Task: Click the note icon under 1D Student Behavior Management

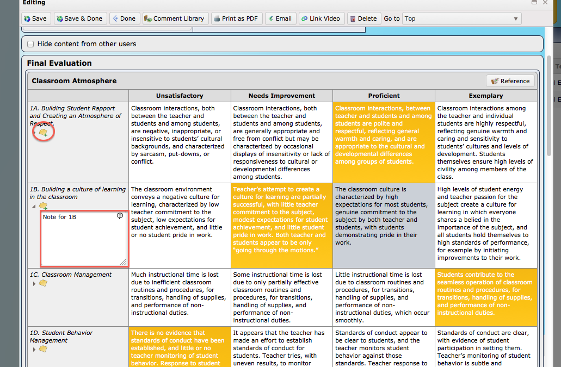Action: (x=43, y=349)
